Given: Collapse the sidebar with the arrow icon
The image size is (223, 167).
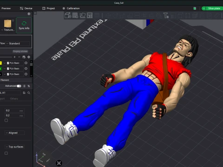Looking at the screenshot, I should [35, 13].
